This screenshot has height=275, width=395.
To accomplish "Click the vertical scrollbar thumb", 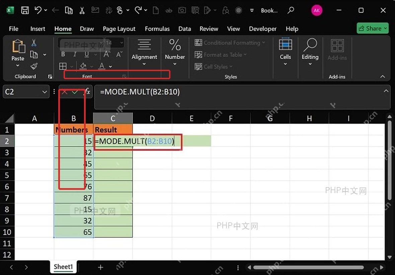I will point(389,161).
